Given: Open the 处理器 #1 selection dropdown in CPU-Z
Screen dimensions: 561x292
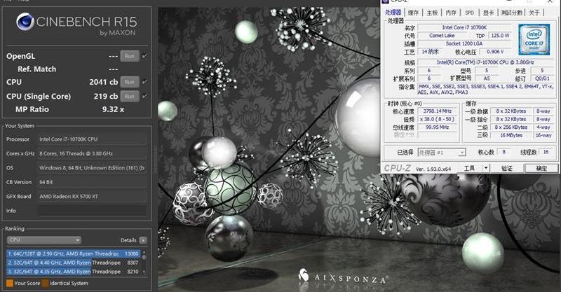Looking at the screenshot, I should click(442, 153).
